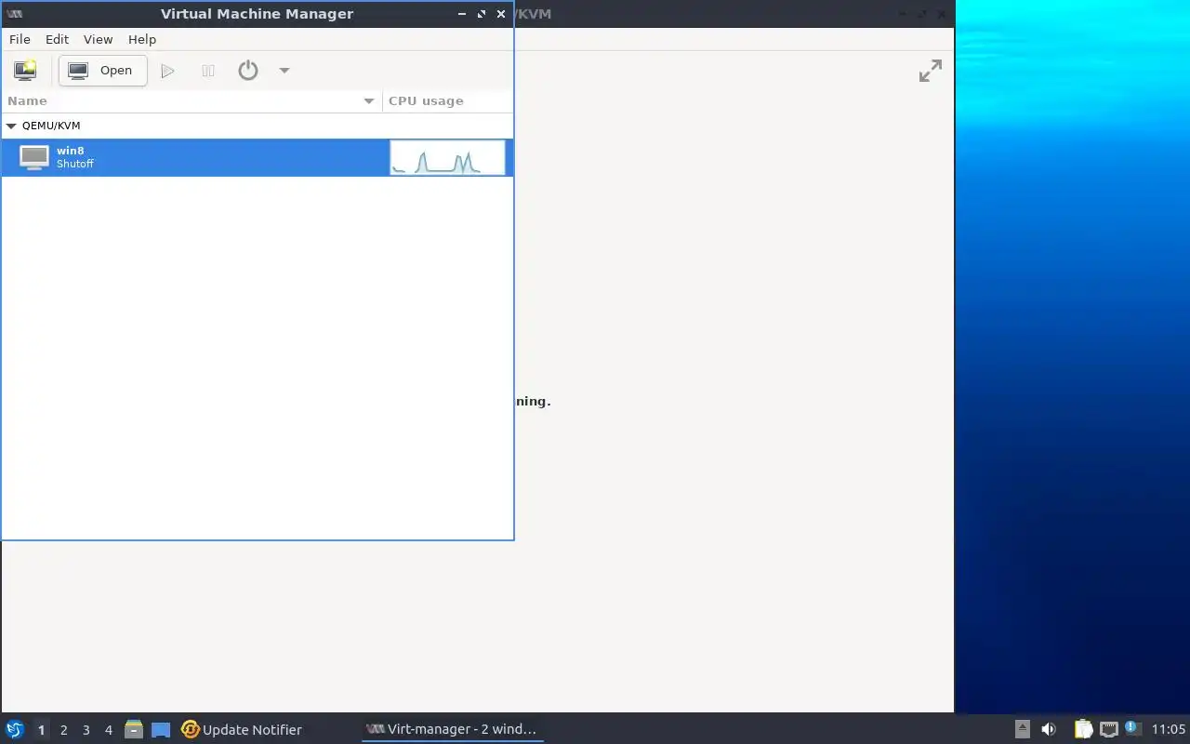Switch to workspace 2
The width and height of the screenshot is (1190, 744).
click(x=63, y=730)
